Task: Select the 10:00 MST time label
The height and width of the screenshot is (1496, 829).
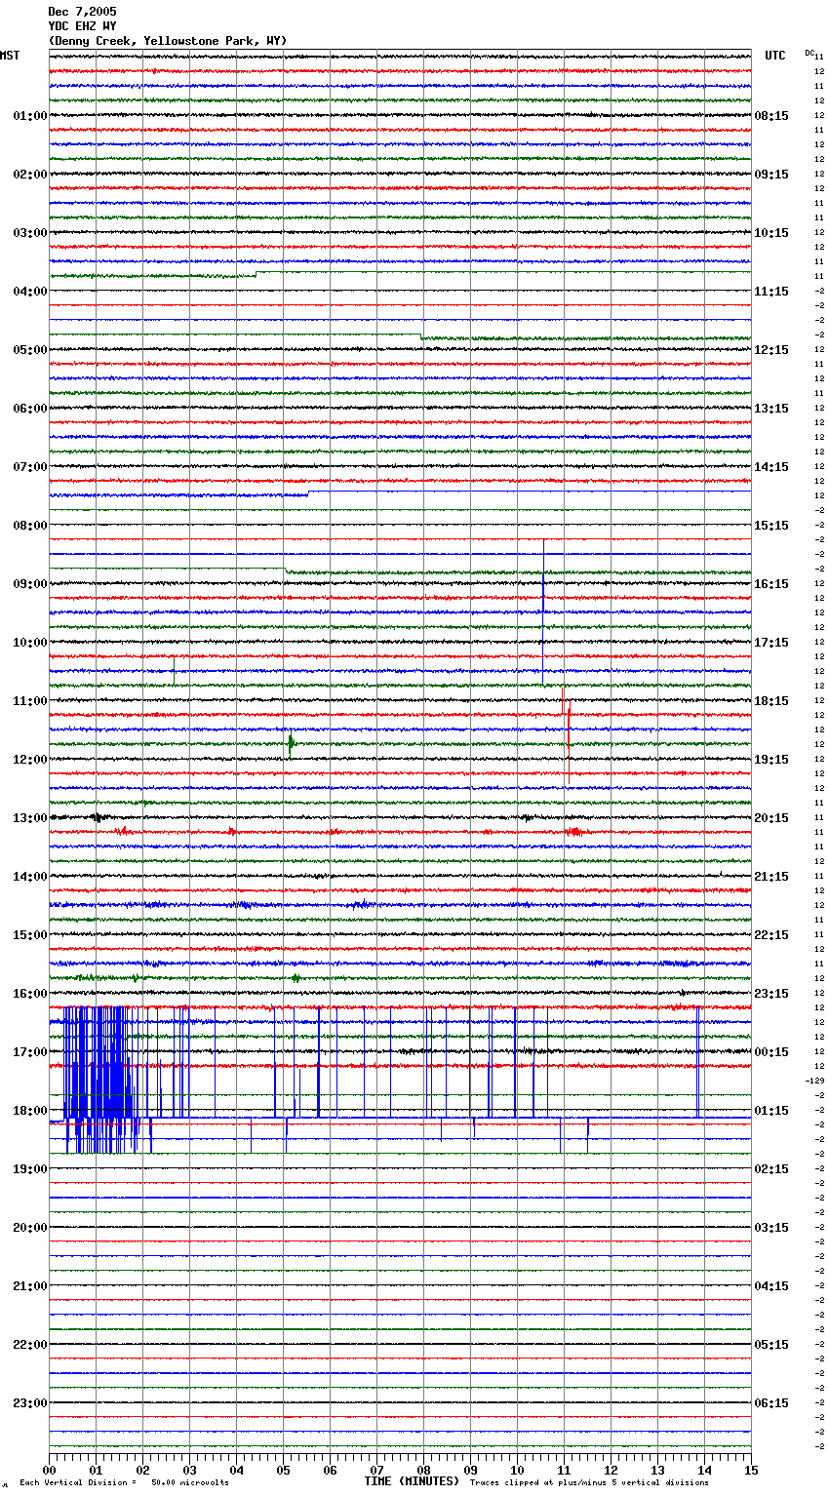Action: tap(30, 643)
